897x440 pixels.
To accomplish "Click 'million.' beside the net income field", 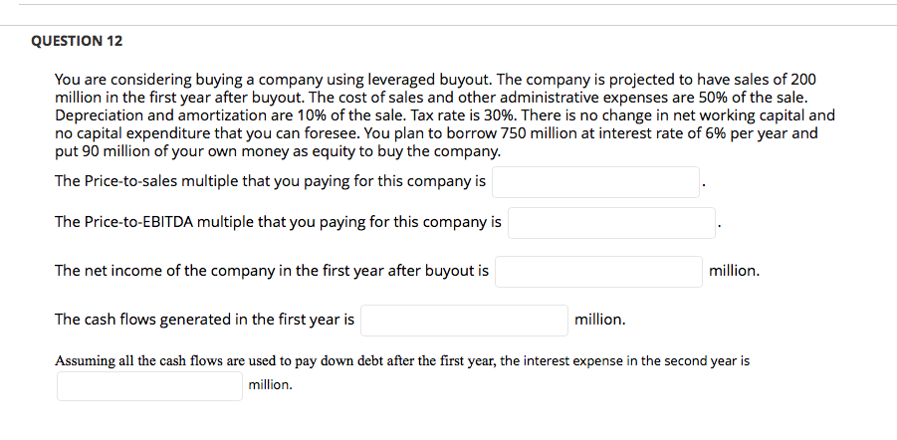I will pyautogui.click(x=734, y=271).
